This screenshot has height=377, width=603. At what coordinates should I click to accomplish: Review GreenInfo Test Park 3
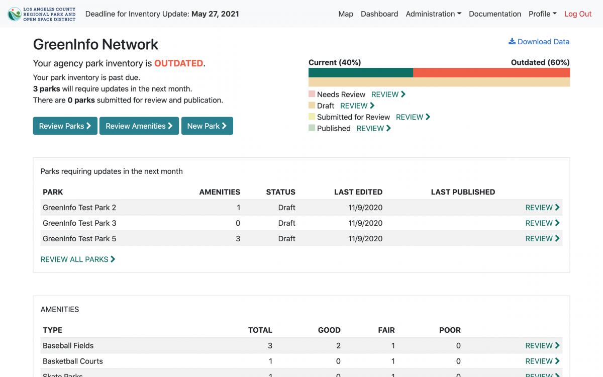pyautogui.click(x=543, y=223)
